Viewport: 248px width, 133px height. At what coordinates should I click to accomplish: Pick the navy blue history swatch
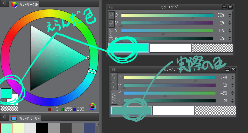(89, 128)
